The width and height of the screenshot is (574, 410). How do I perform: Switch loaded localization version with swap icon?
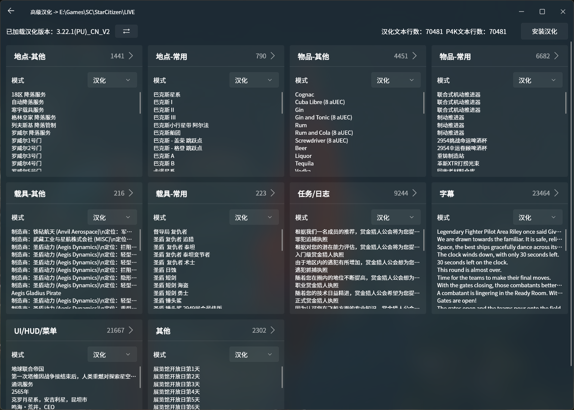[x=126, y=31]
